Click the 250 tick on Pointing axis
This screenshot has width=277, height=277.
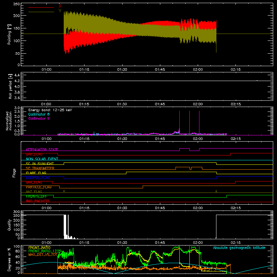[17, 4]
